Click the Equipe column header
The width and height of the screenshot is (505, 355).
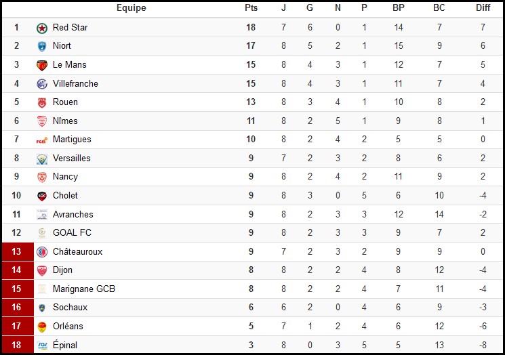click(x=131, y=8)
